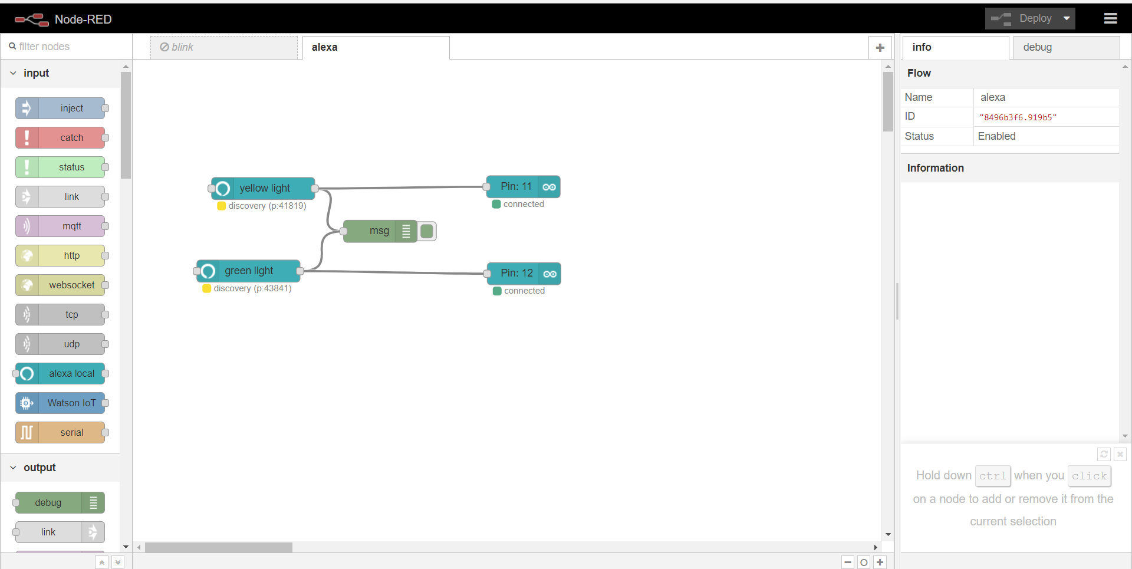This screenshot has width=1132, height=569.
Task: Select the alexa local node
Action: 61,373
